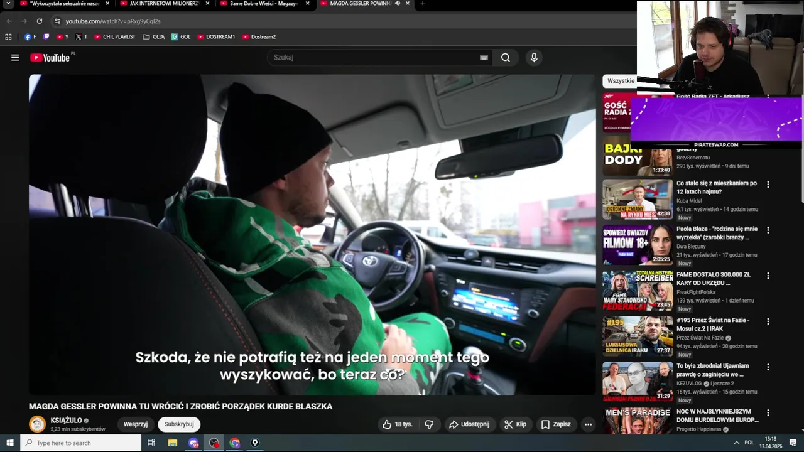Open options menu for #195 Przez Świat video

[x=768, y=321]
